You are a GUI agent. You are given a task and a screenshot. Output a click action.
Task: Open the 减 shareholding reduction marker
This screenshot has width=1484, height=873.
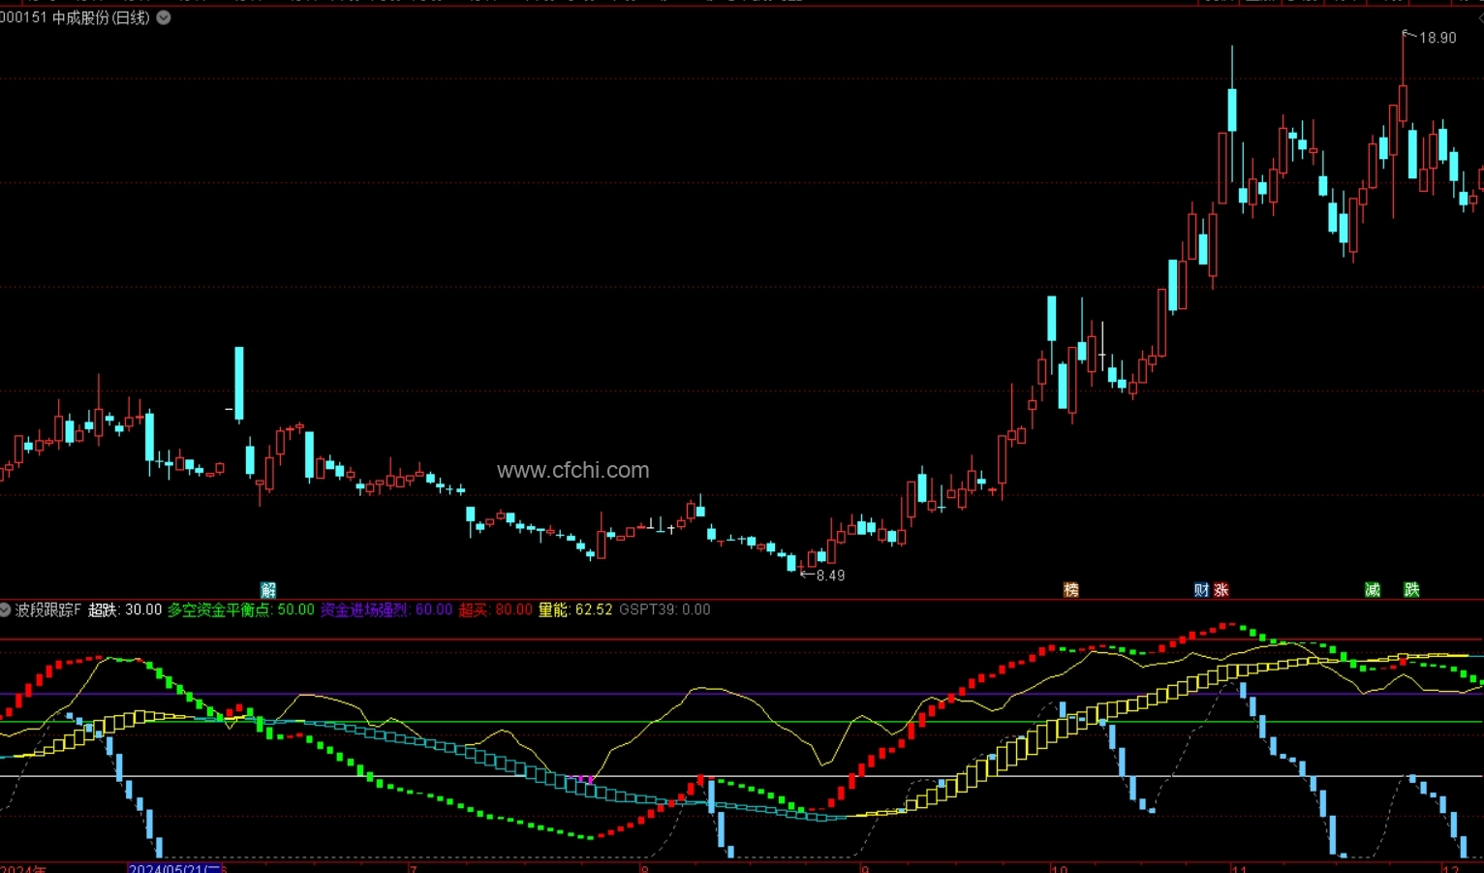click(x=1373, y=590)
